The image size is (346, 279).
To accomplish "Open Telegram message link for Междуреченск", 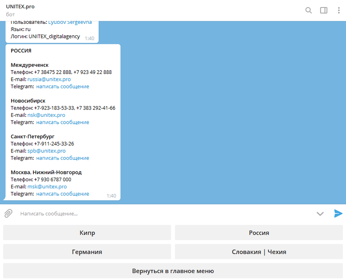I will 63,86.
